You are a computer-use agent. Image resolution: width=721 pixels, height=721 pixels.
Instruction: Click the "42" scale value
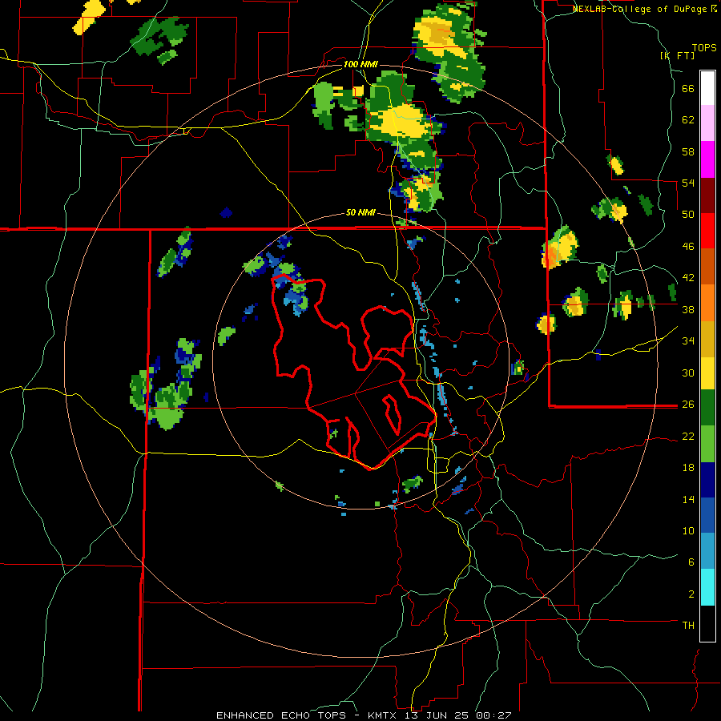click(x=688, y=278)
